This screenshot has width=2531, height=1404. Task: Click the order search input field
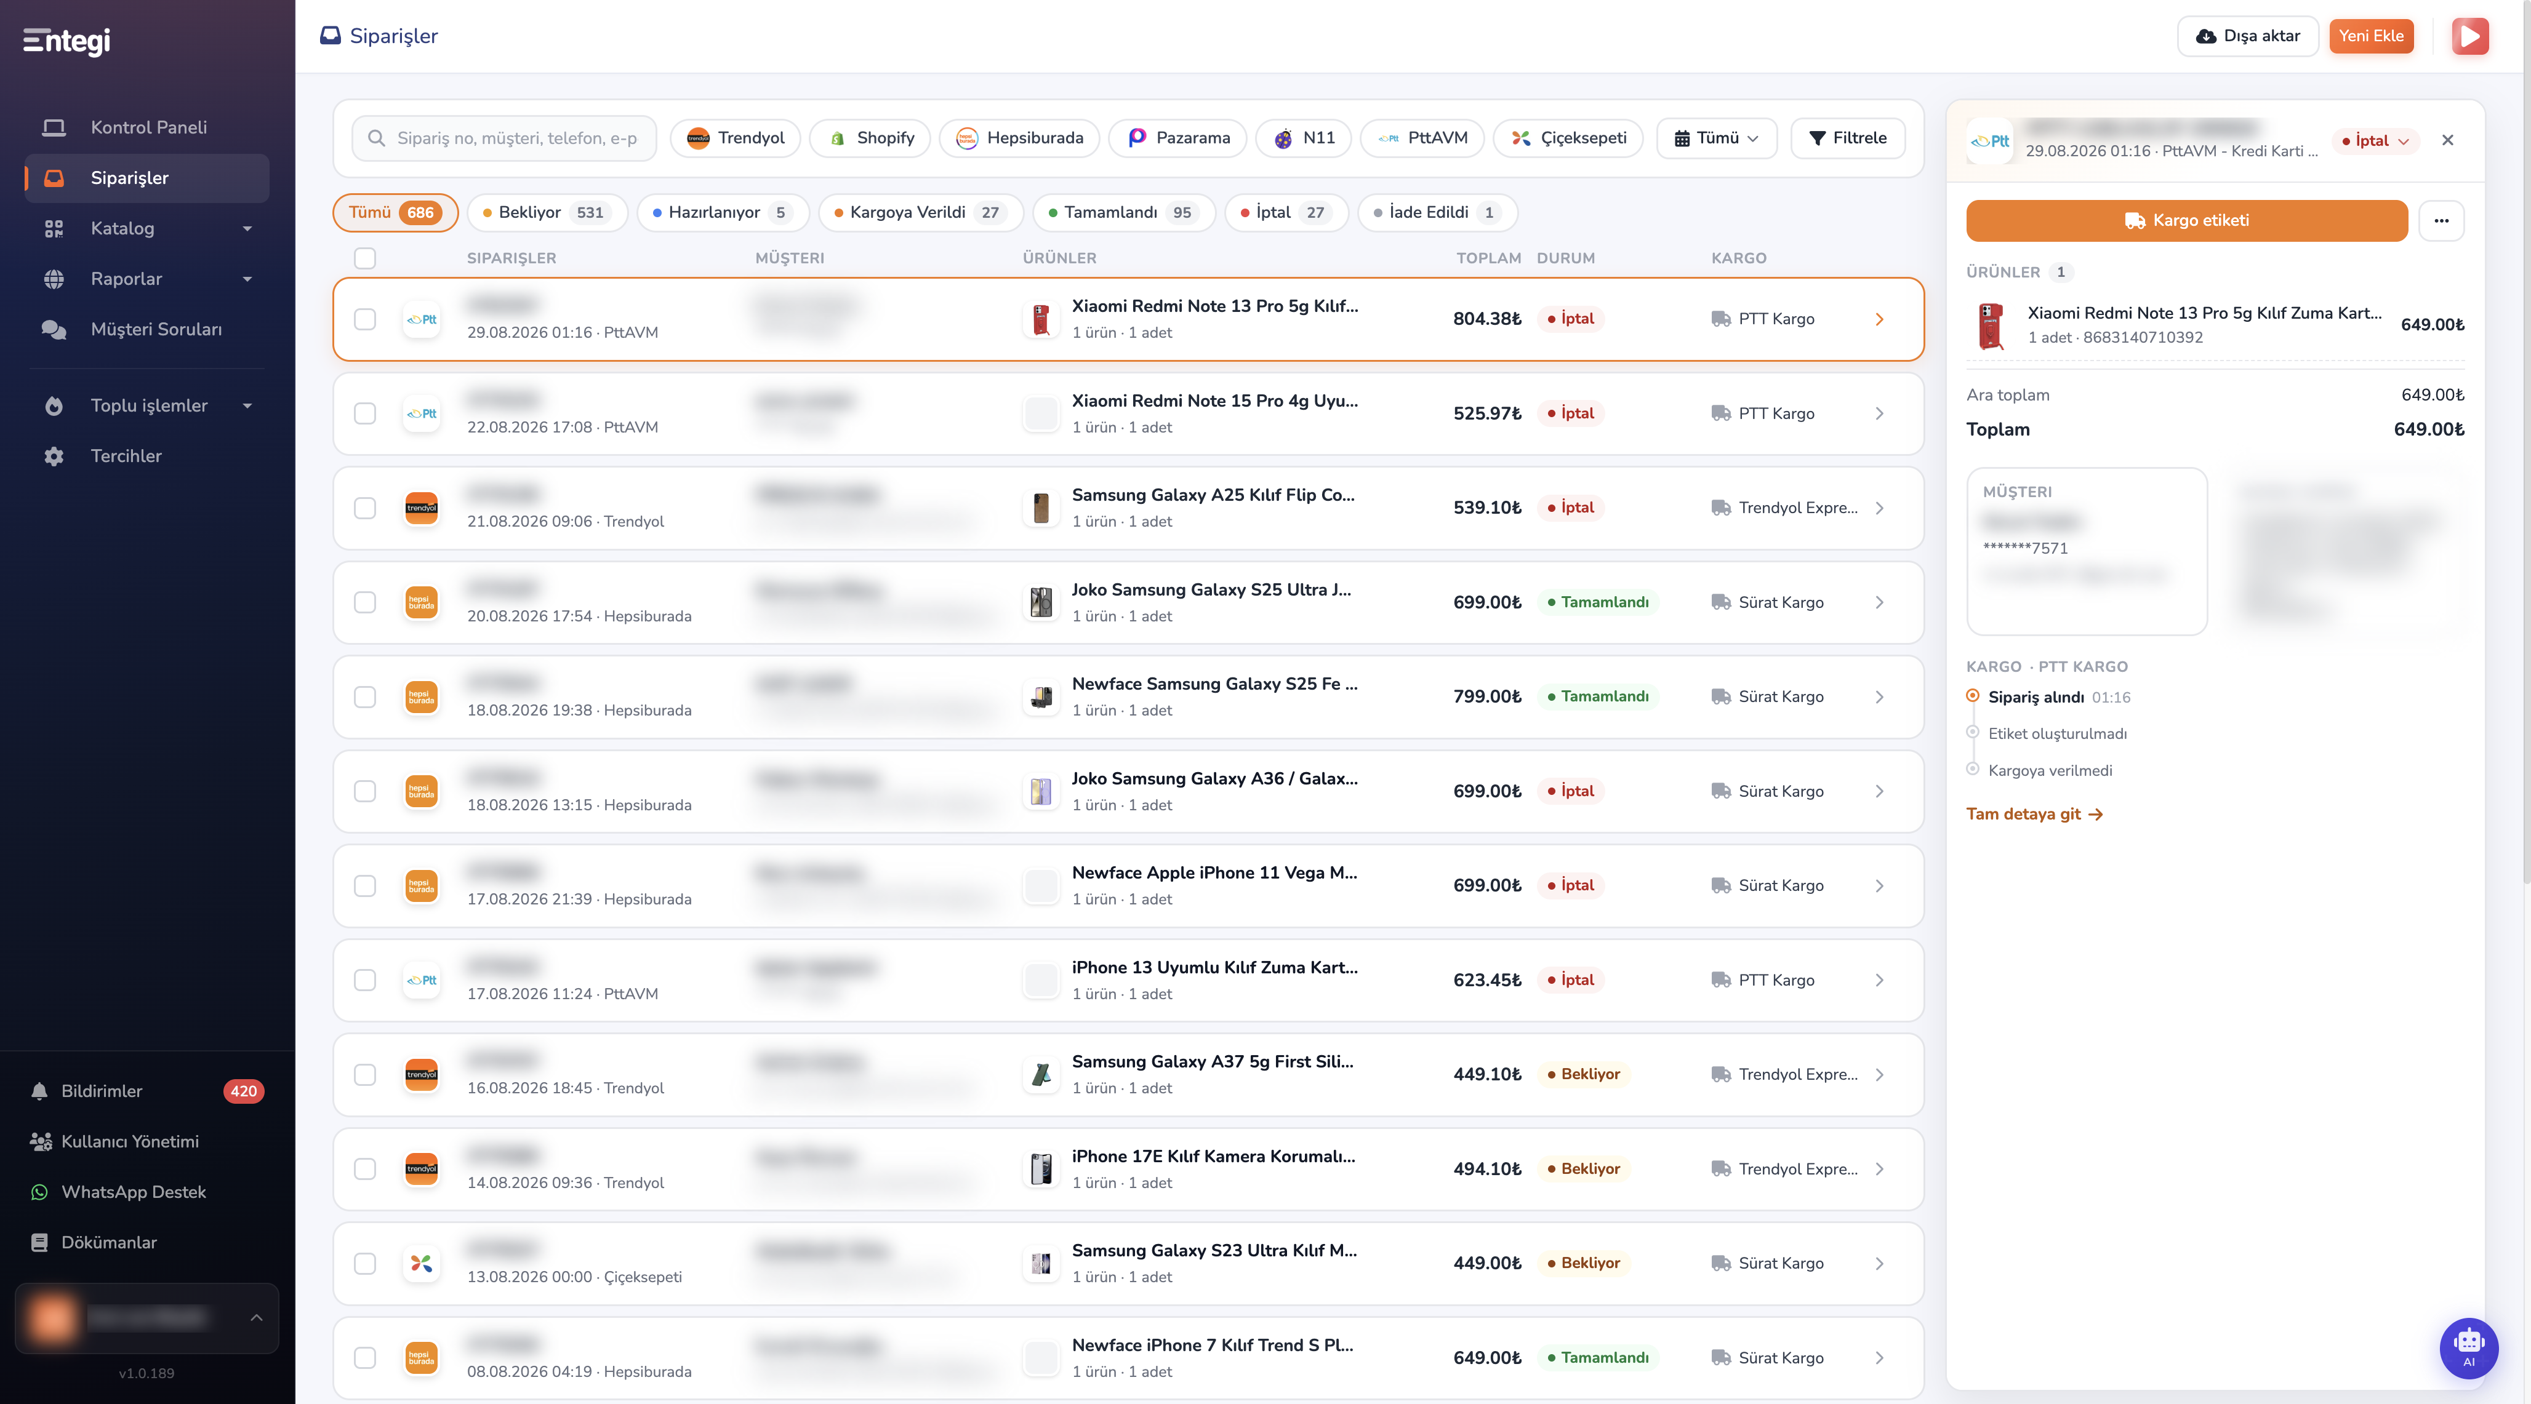coord(504,138)
